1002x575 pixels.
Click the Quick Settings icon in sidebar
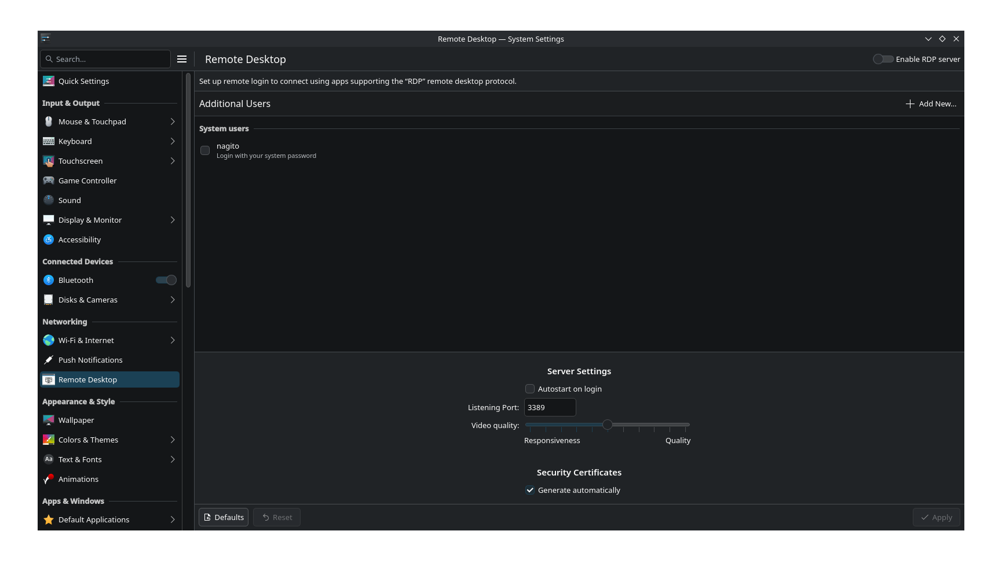(x=49, y=82)
